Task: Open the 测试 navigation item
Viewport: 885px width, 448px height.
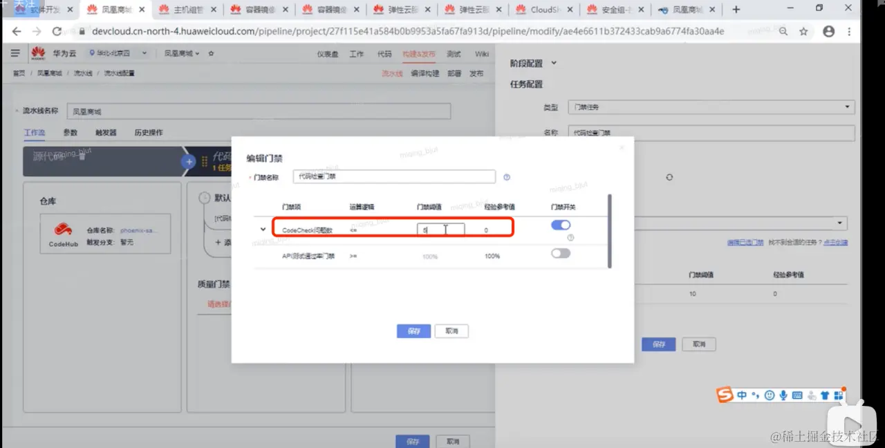Action: pyautogui.click(x=454, y=54)
